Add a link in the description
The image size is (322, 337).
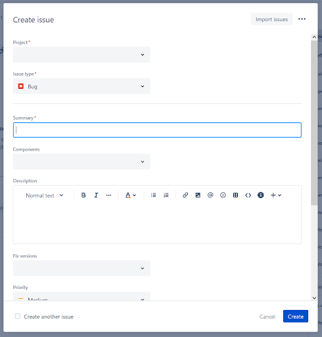185,195
